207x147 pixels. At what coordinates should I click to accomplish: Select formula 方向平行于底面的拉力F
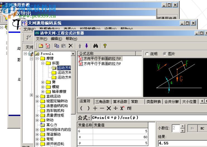click(102, 64)
